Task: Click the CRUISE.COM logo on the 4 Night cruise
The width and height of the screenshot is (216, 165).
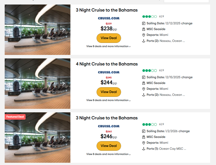Action: [x=109, y=72]
